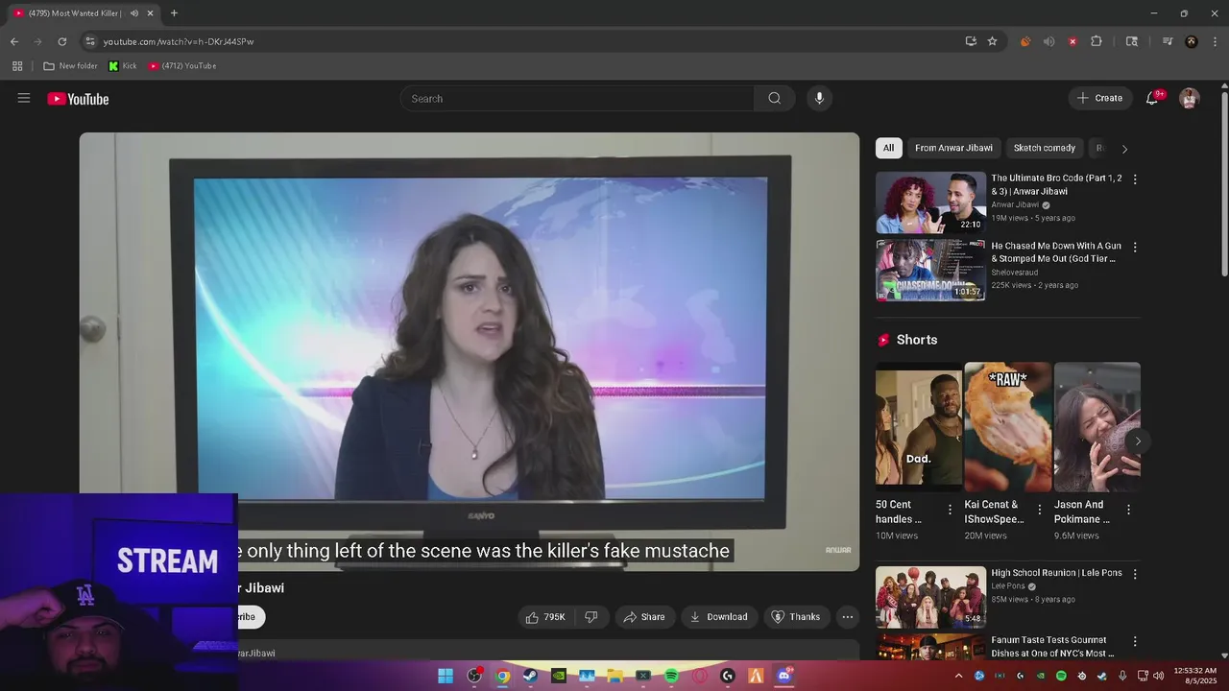
Task: Select the All filter chip
Action: point(888,148)
